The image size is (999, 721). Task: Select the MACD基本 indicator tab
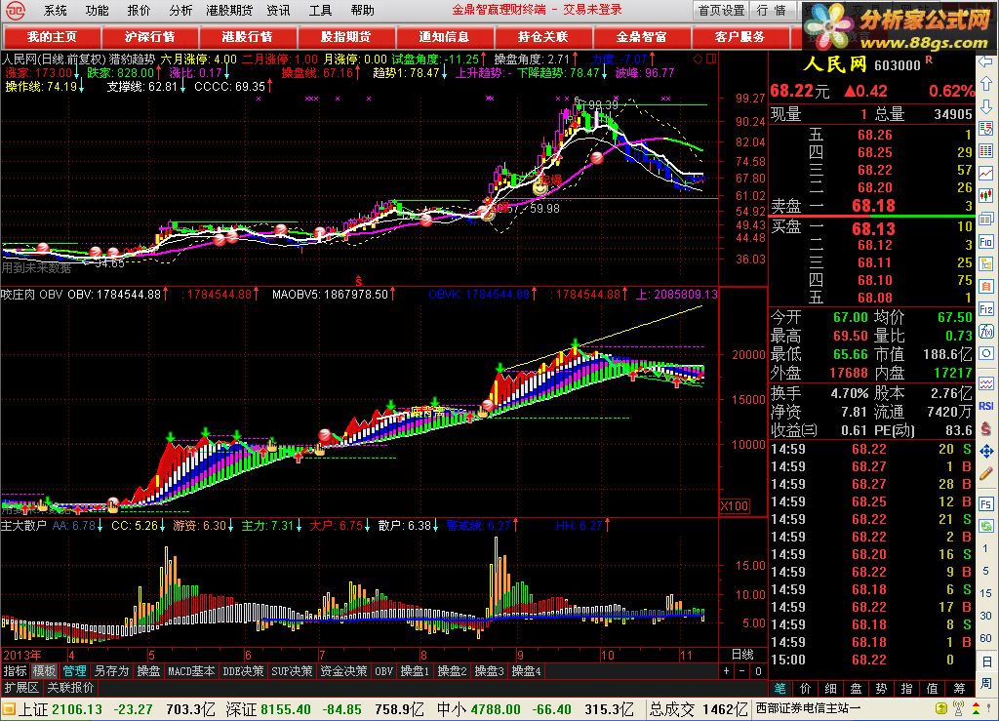pos(191,670)
